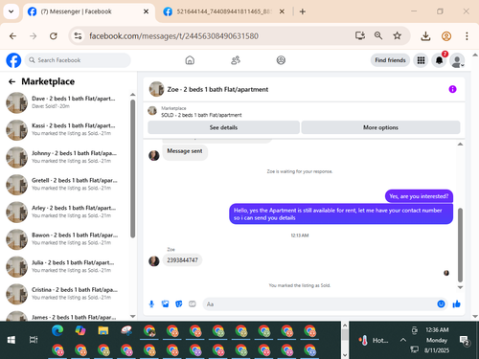Close the Messenger | Facebook tab
The height and width of the screenshot is (359, 479).
tap(146, 11)
